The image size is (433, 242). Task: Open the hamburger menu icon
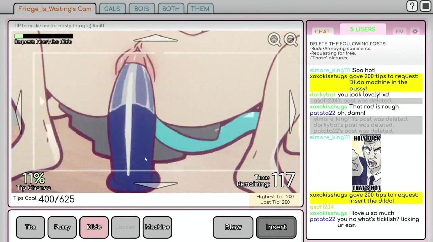tap(425, 6)
